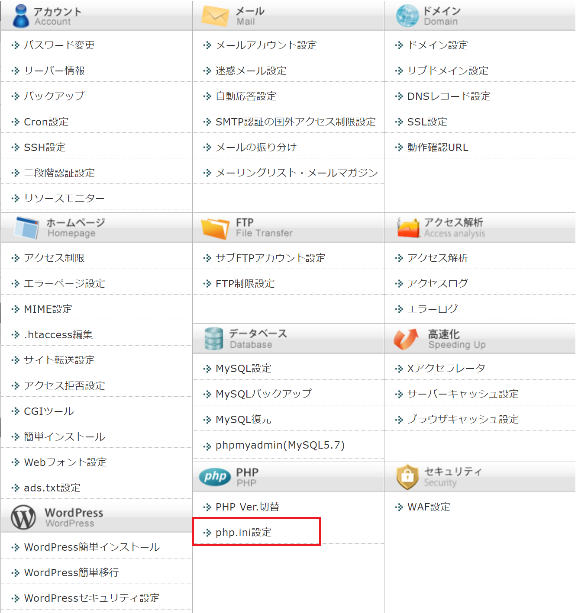This screenshot has width=578, height=613.
Task: Open Xアクセラレータ link
Action: tap(446, 368)
